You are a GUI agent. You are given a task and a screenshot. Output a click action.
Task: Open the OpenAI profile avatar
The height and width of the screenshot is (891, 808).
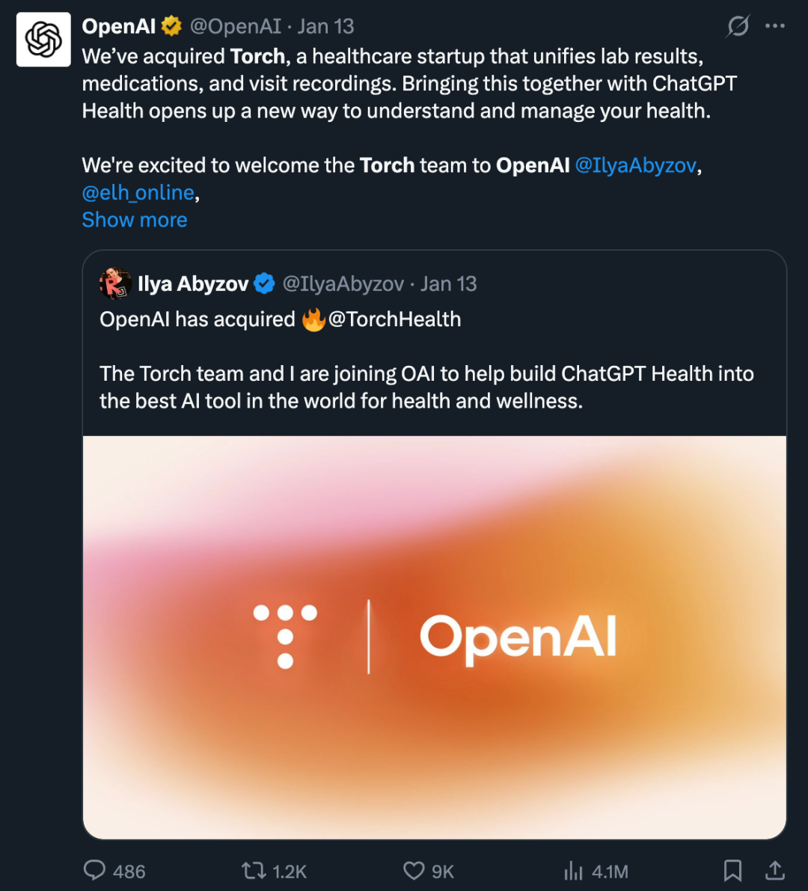[43, 39]
